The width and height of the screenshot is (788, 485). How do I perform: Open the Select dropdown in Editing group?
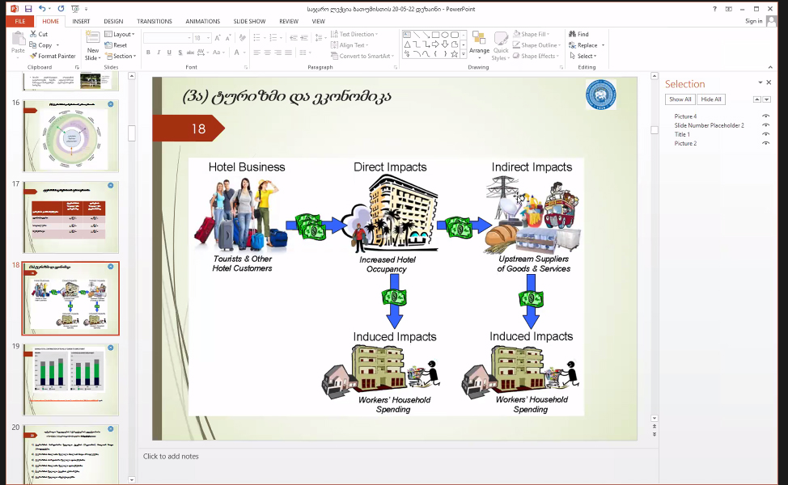(x=587, y=56)
